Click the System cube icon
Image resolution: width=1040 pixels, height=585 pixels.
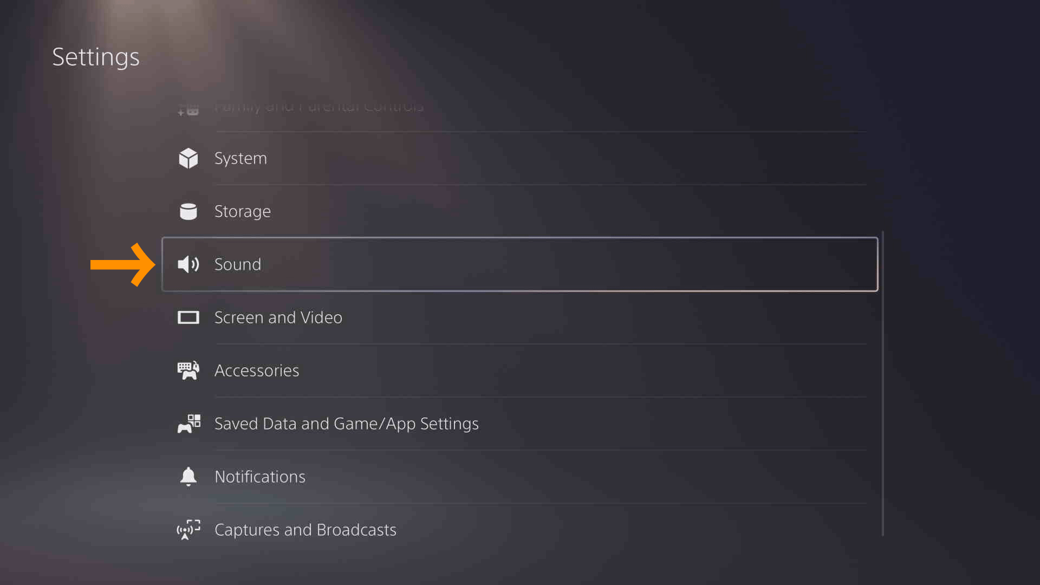188,158
